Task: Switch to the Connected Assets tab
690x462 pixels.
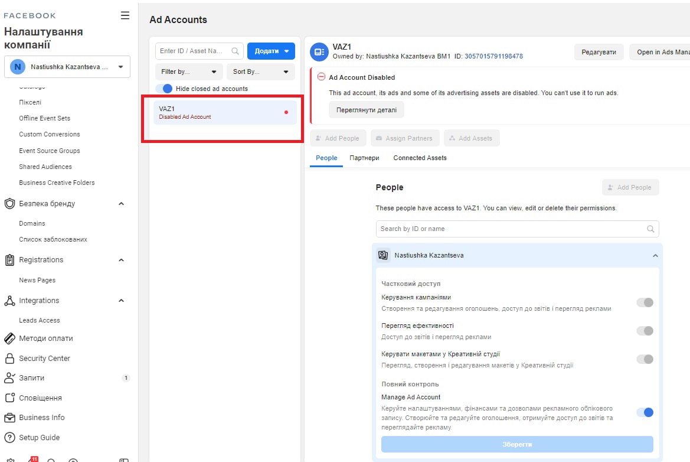Action: (420, 158)
